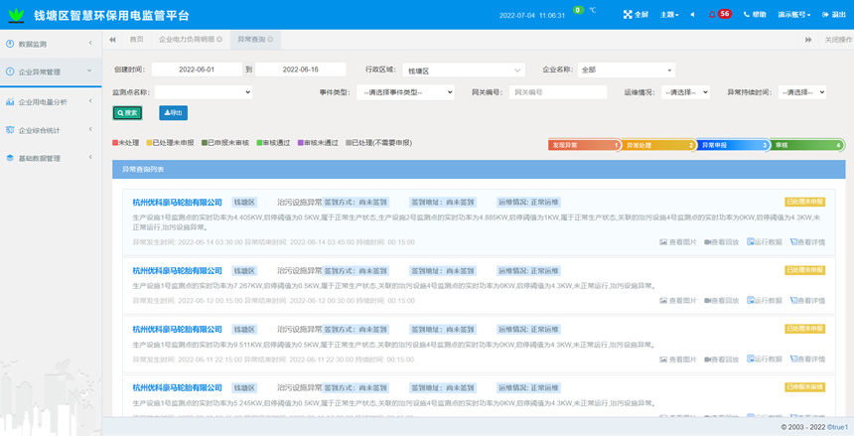
Task: Open the notification bell with 56 alerts
Action: pos(713,15)
